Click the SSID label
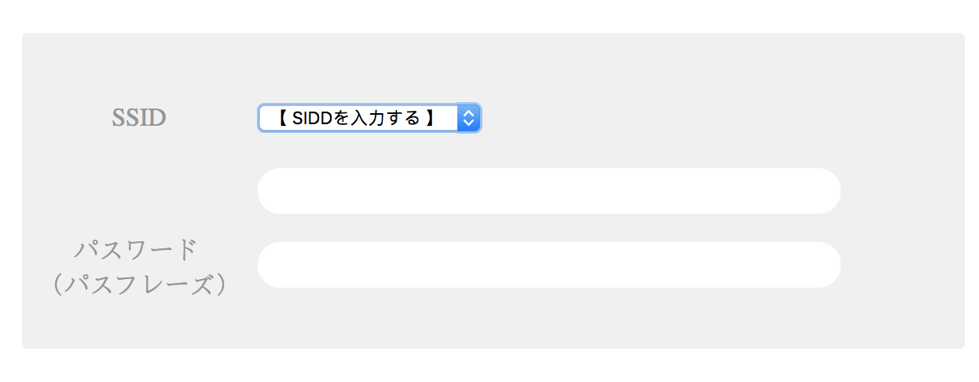This screenshot has height=382, width=979. (x=138, y=118)
